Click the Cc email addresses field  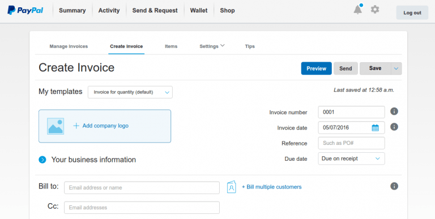pyautogui.click(x=142, y=208)
